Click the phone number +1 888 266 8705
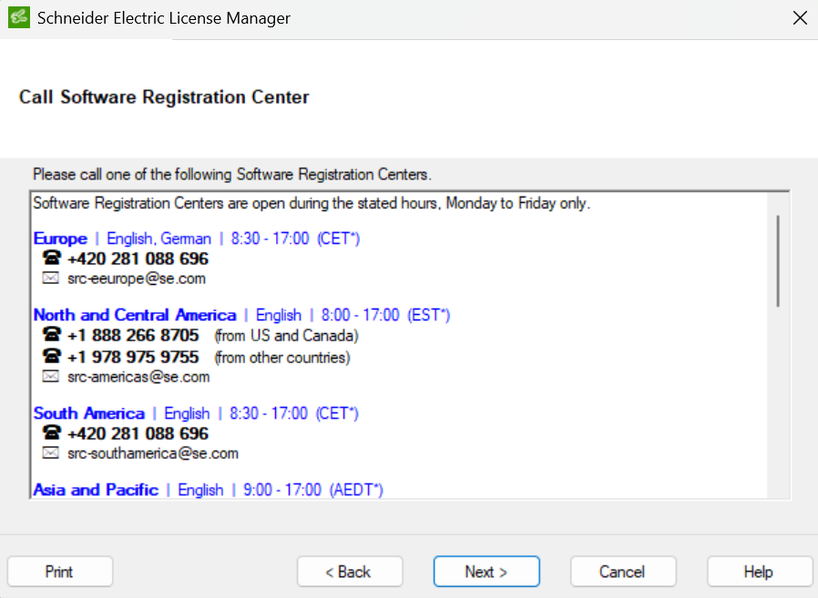818x598 pixels. pyautogui.click(x=133, y=335)
